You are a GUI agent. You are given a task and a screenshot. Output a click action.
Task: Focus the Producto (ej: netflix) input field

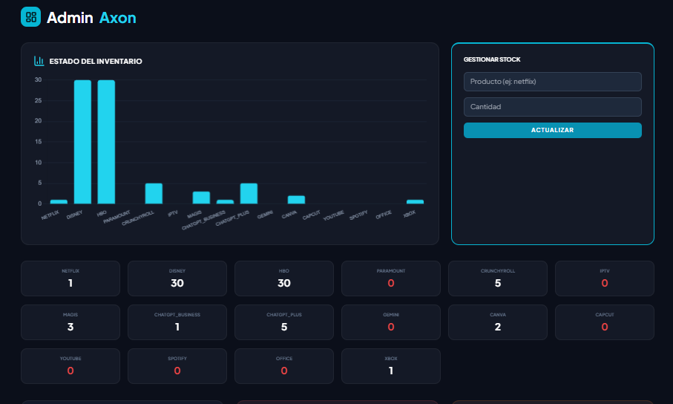click(x=552, y=82)
